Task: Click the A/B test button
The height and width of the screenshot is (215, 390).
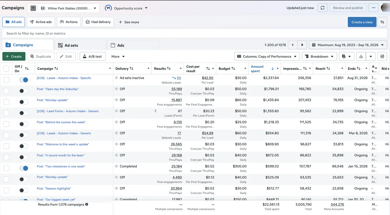Action: click(x=92, y=56)
